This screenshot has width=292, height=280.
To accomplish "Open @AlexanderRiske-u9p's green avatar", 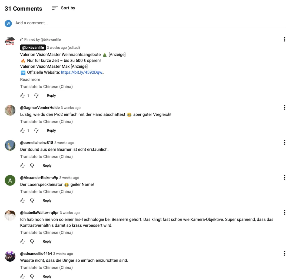I will (x=10, y=180).
